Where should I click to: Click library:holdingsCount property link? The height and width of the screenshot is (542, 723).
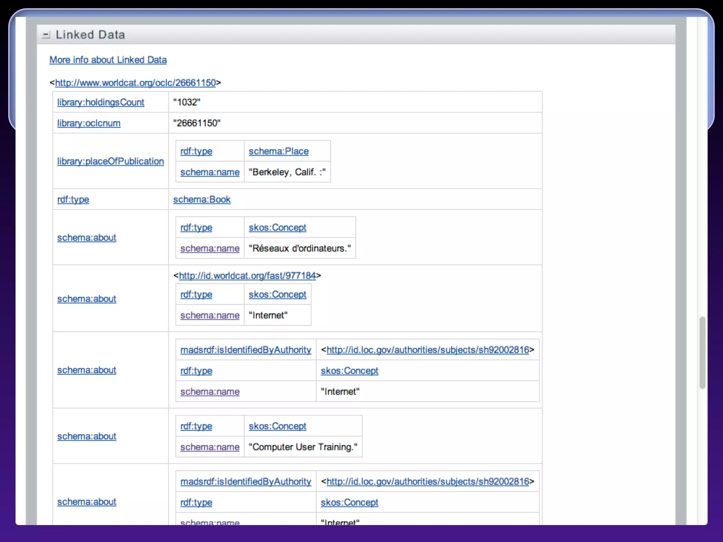[101, 102]
